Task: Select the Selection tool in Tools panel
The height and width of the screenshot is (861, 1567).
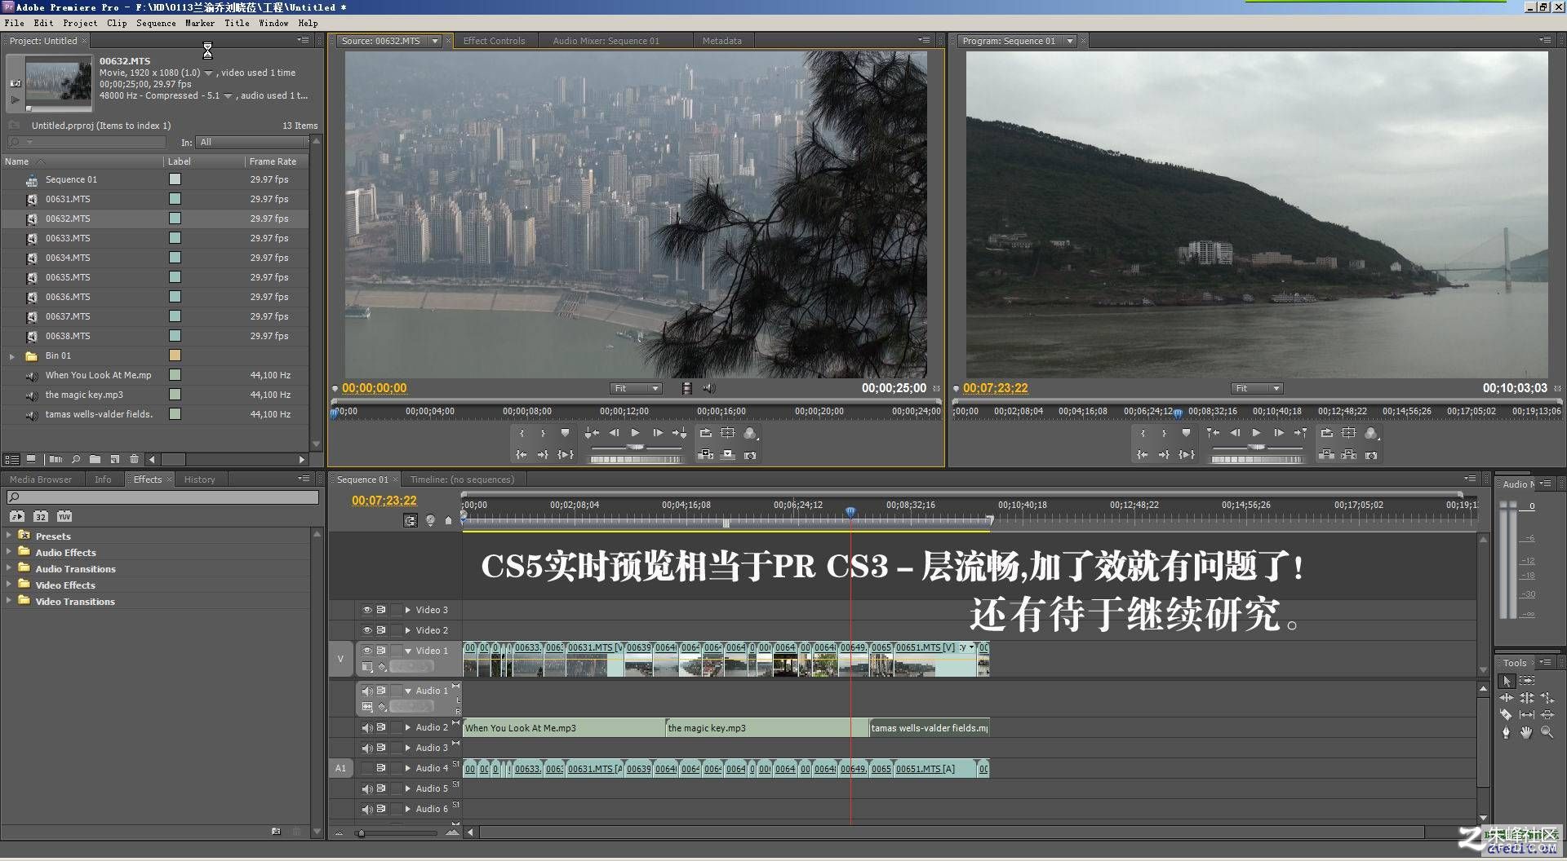Action: pos(1507,681)
